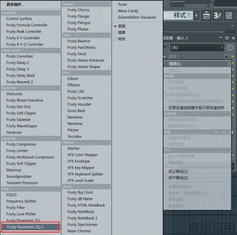
Task: Choose Fruity Vocoder plugin
Action: click(79, 104)
